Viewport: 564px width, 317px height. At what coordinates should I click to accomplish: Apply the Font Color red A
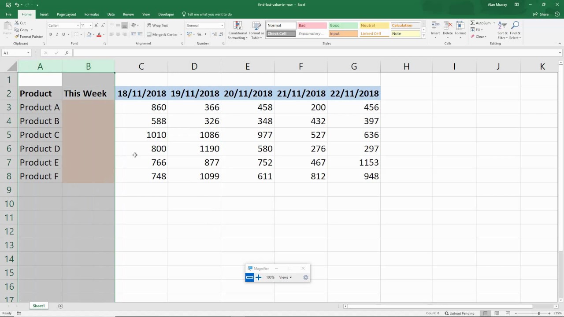pyautogui.click(x=99, y=34)
